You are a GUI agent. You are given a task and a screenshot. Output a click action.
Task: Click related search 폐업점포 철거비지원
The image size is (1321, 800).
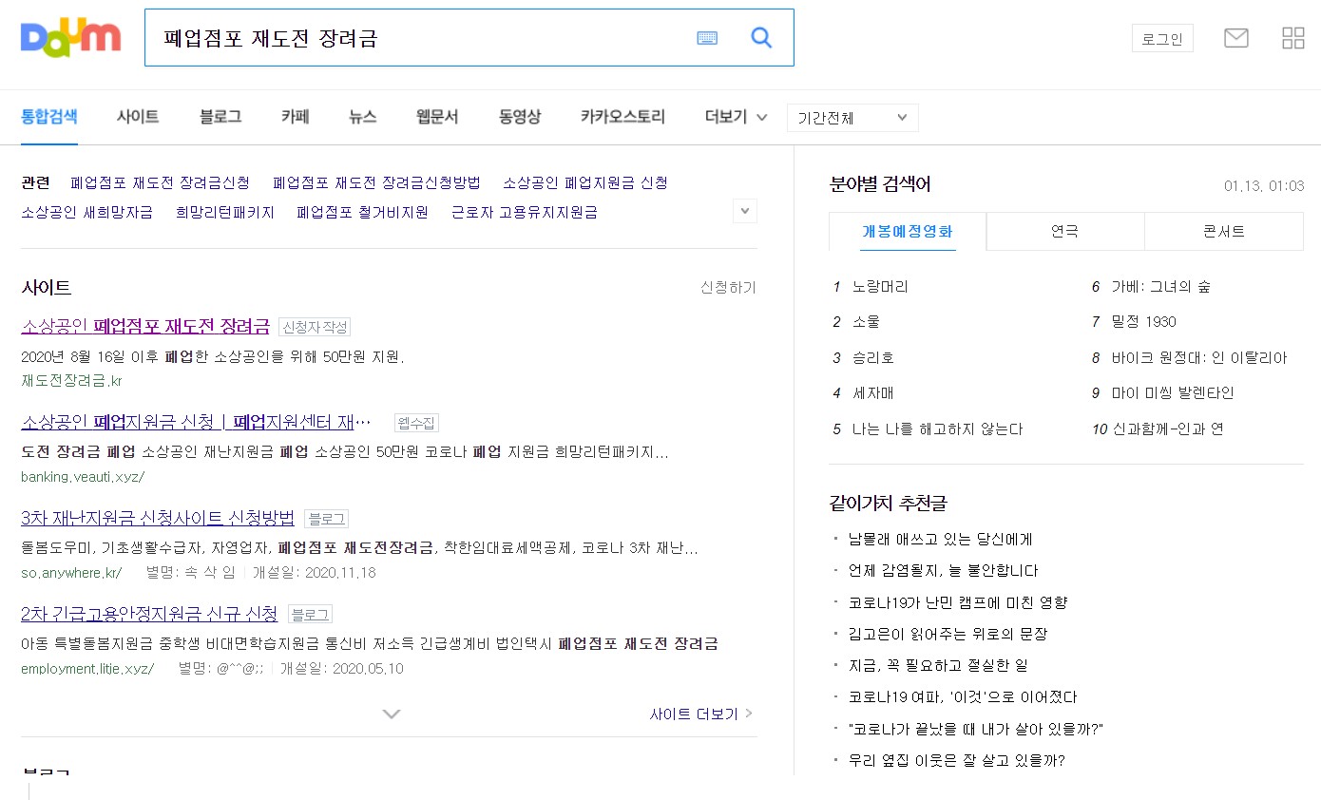(362, 212)
